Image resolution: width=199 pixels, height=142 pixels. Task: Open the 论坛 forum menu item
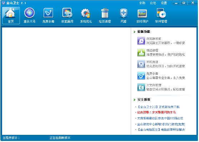153,3
